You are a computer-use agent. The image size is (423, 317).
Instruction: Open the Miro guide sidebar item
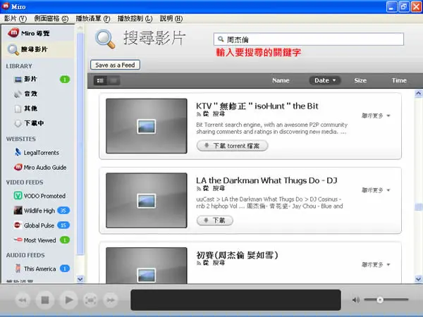[x=29, y=33]
